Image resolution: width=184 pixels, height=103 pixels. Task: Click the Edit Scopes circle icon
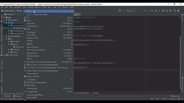pyautogui.click(x=25, y=85)
